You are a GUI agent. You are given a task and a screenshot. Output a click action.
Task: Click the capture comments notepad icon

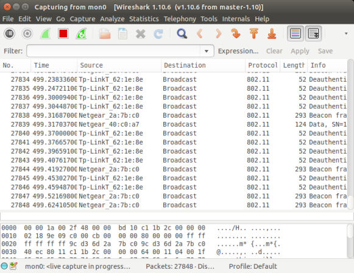tap(13, 266)
